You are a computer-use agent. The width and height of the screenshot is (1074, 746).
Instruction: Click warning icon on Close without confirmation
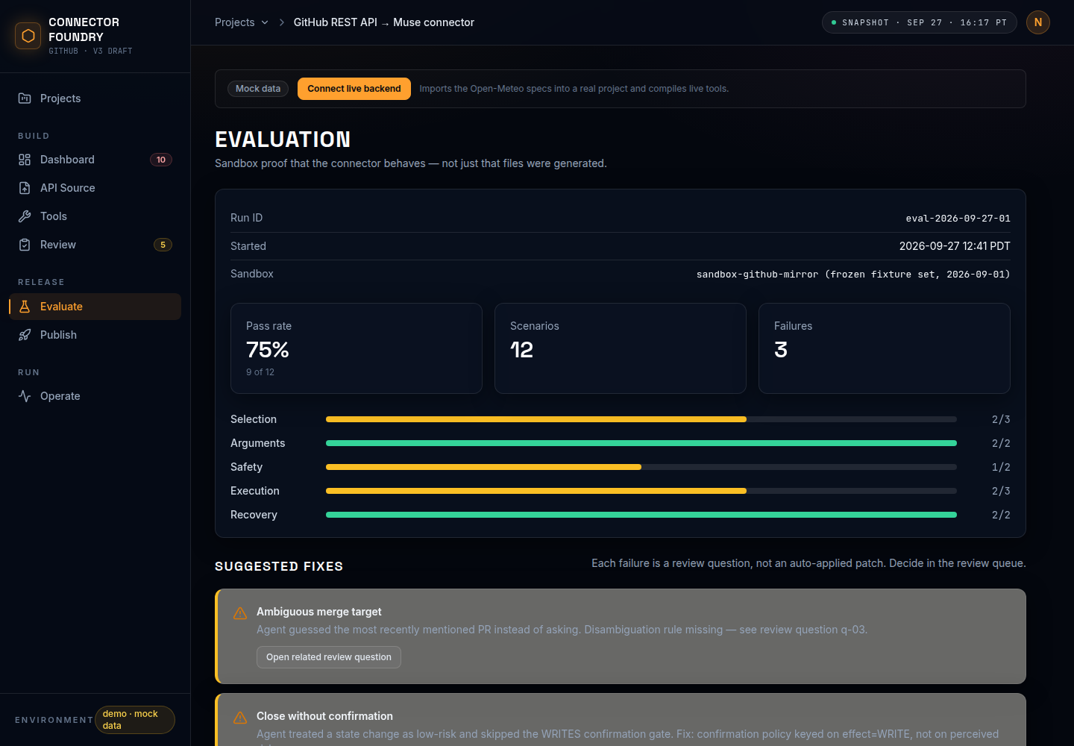tap(240, 718)
